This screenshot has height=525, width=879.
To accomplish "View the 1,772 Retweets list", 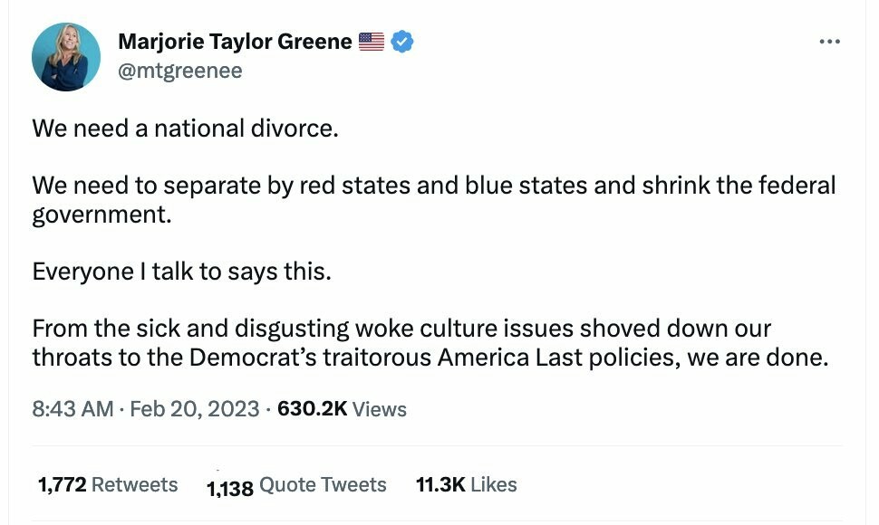I will 108,484.
